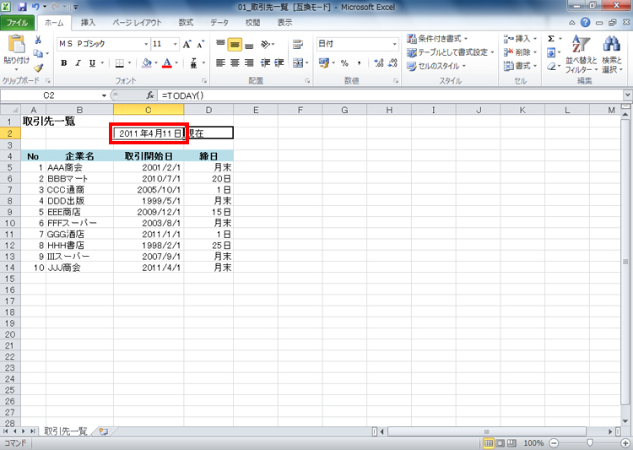
Task: Click the accounting number format icon
Action: pos(324,63)
